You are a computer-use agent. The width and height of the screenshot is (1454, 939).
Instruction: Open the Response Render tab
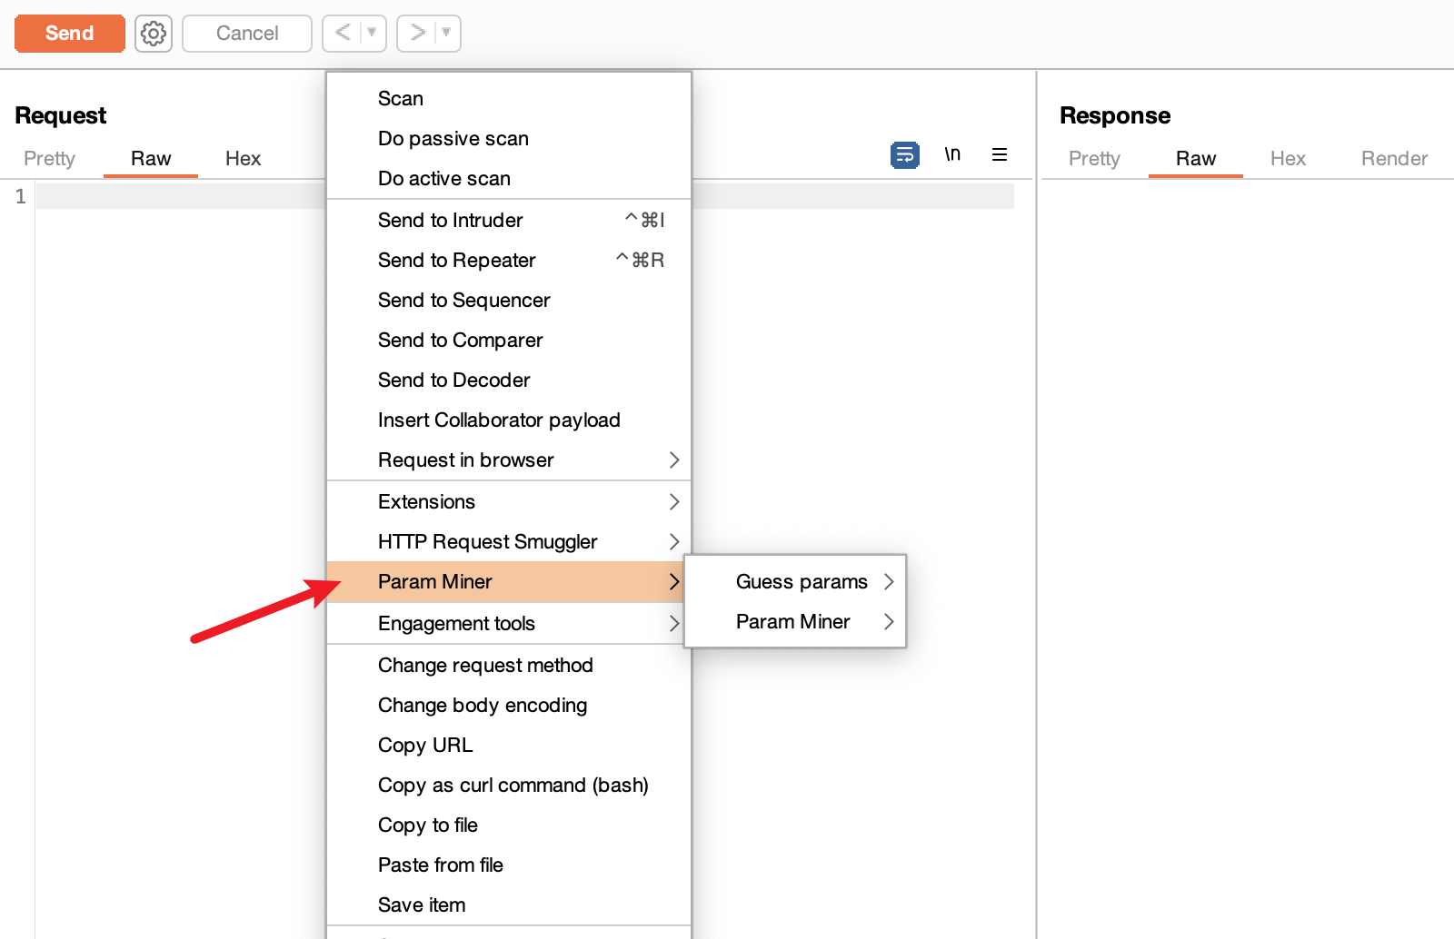click(x=1394, y=158)
